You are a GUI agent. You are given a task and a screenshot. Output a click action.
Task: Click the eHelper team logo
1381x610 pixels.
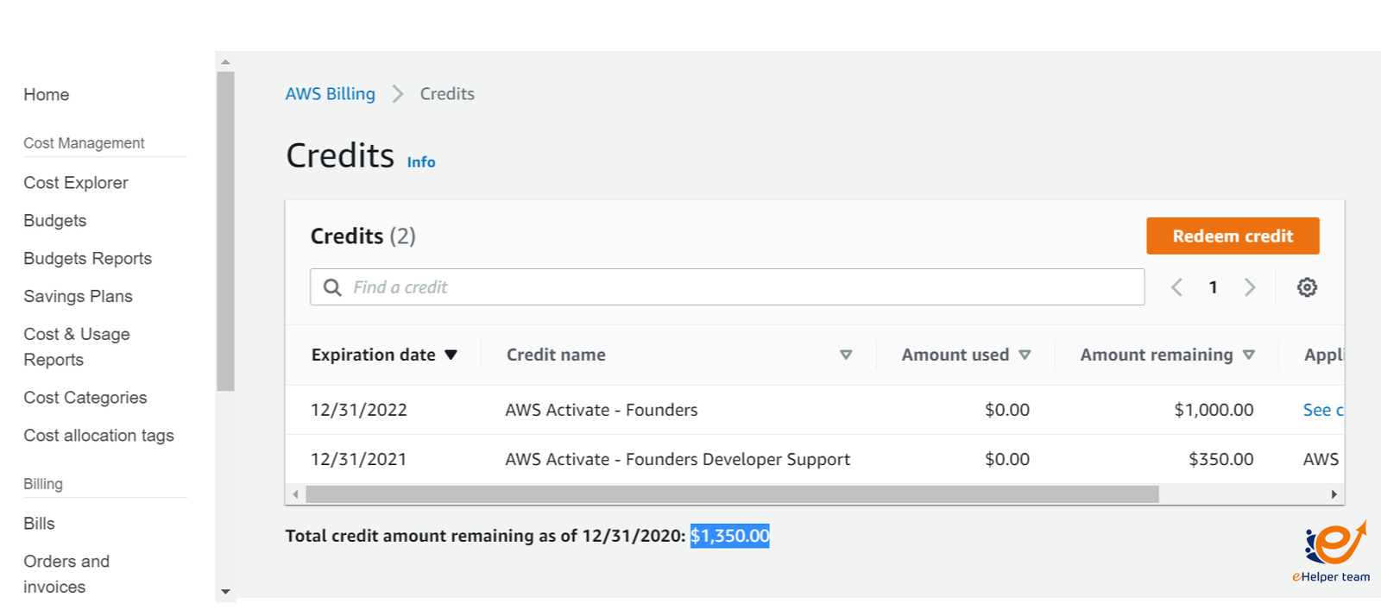(1332, 551)
